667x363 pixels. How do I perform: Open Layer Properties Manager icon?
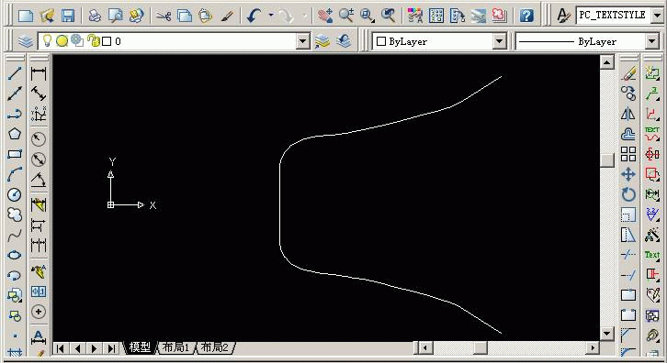(26, 41)
